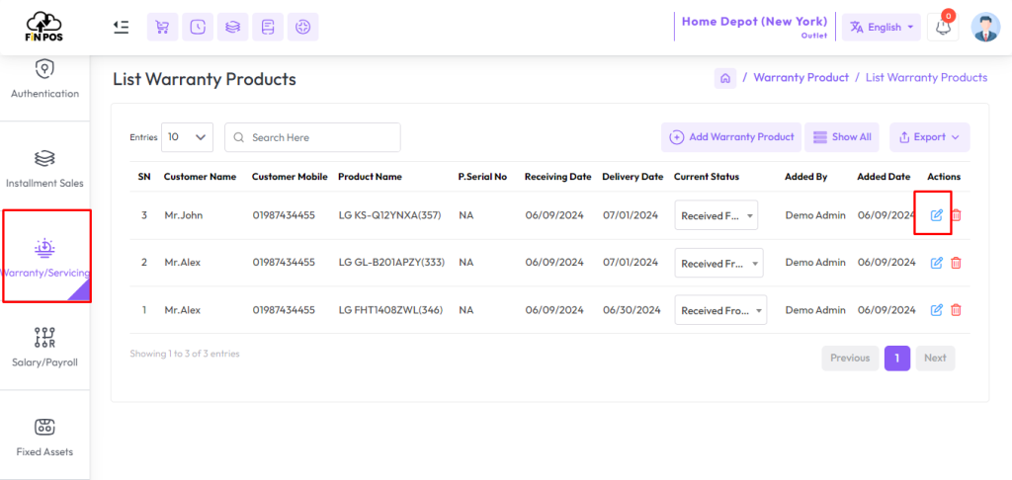Screen dimensions: 1012x480
Task: Collapse the sidebar menu toggle icon
Action: (x=121, y=27)
